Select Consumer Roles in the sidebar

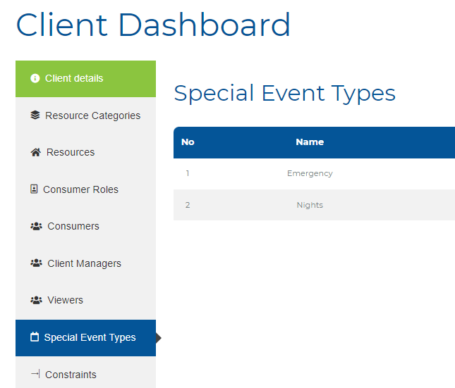85,189
